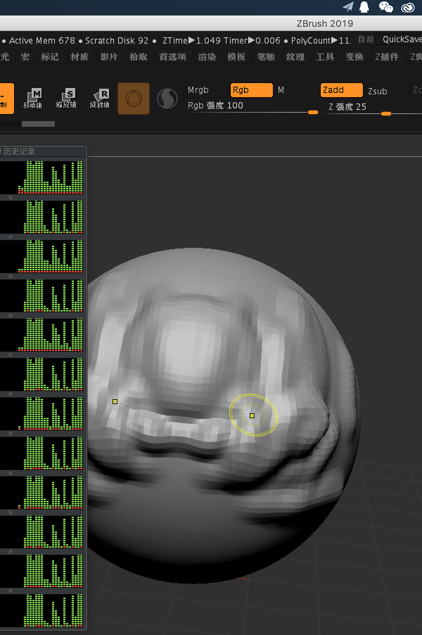Activate the Scale axis (缩放轴) tool
The width and height of the screenshot is (422, 635).
[66, 99]
